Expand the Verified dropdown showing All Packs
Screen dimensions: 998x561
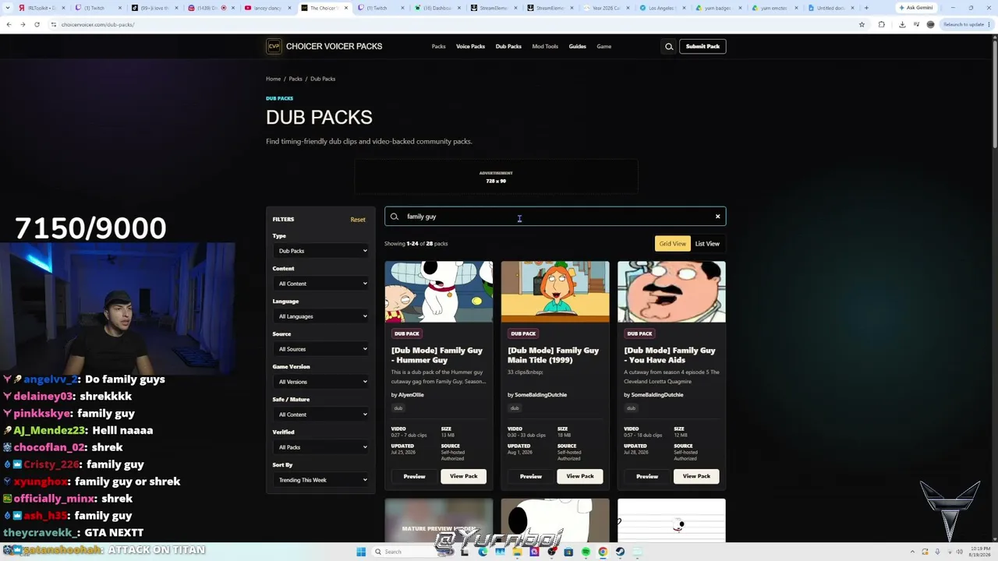pos(320,447)
